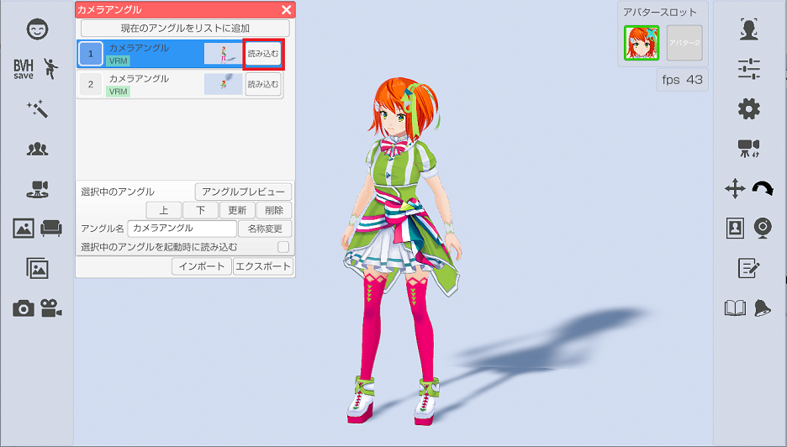Add current angle with 現在のアングルをリストに追加

click(x=185, y=28)
